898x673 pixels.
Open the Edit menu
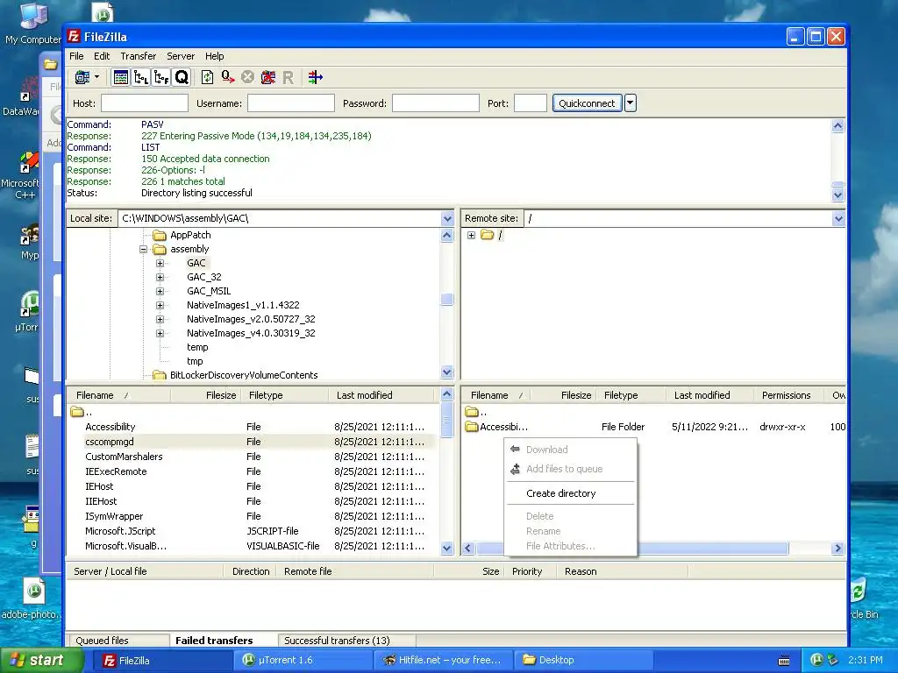(x=102, y=56)
